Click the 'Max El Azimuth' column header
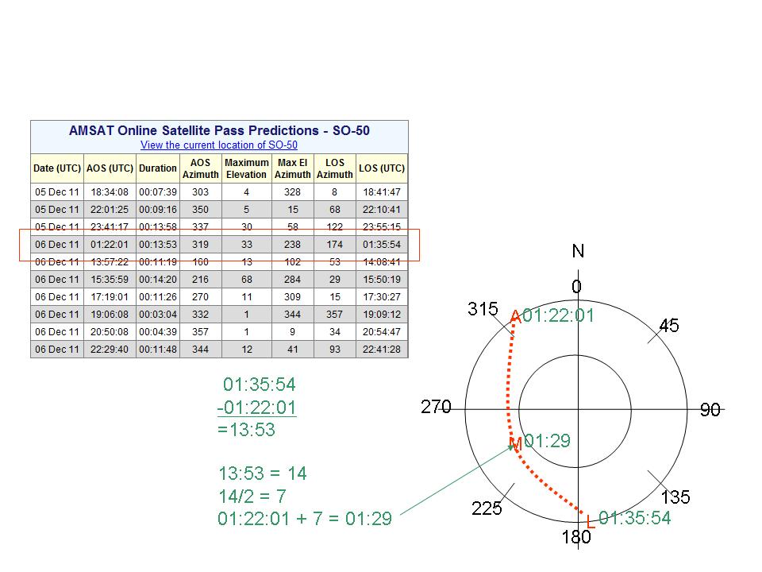The height and width of the screenshot is (572, 762). pos(293,168)
